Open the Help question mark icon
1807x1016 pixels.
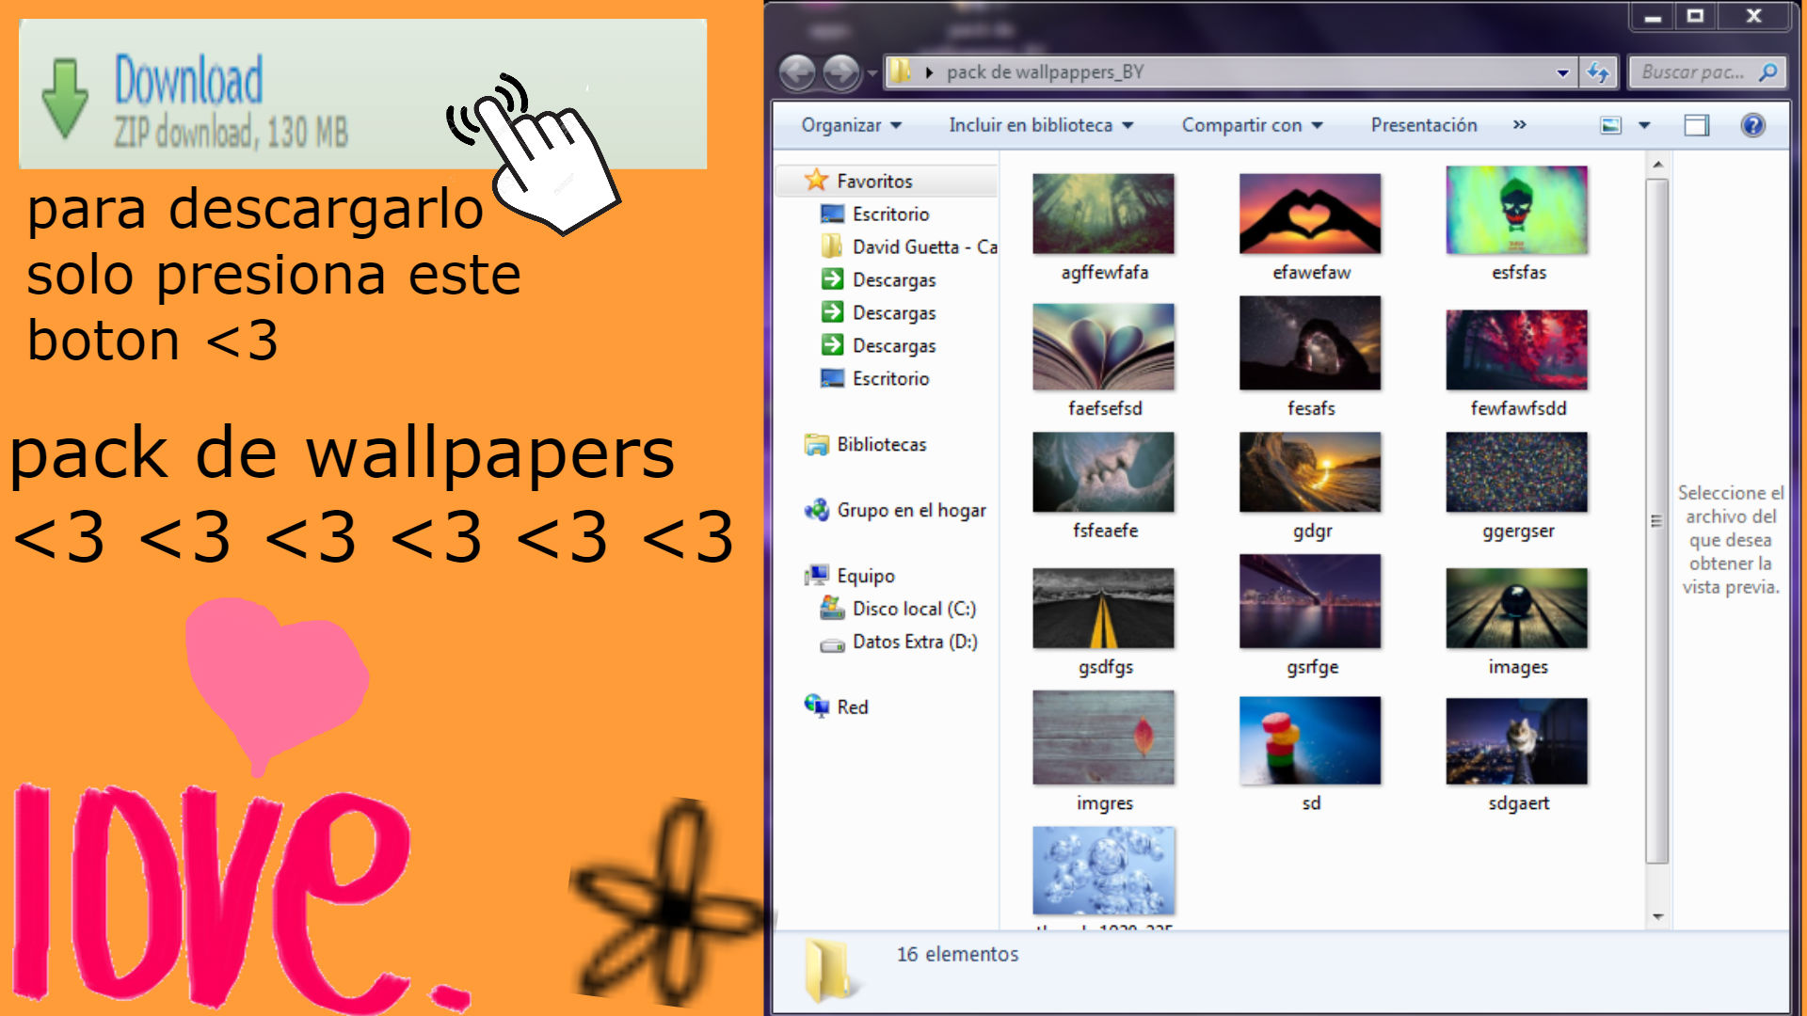[1752, 124]
